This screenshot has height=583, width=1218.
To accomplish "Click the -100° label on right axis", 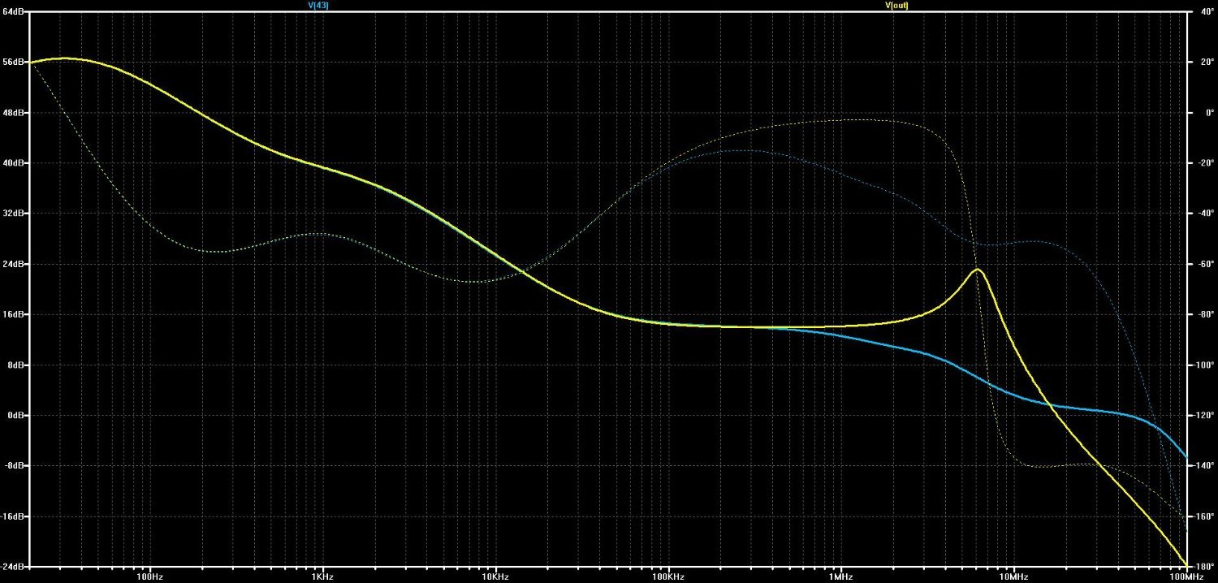I will coord(1203,365).
